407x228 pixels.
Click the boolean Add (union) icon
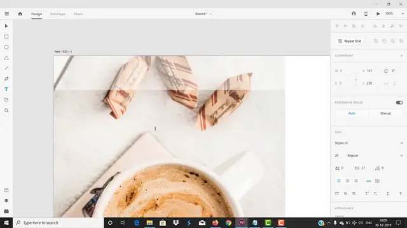[376, 41]
